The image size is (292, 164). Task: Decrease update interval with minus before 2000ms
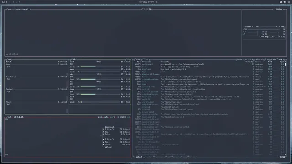(274, 9)
